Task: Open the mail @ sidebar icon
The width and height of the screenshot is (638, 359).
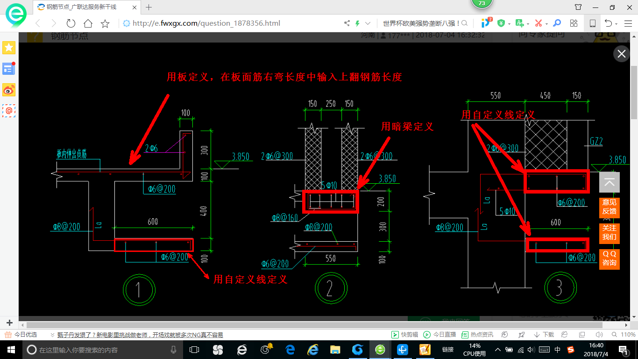Action: (x=9, y=111)
